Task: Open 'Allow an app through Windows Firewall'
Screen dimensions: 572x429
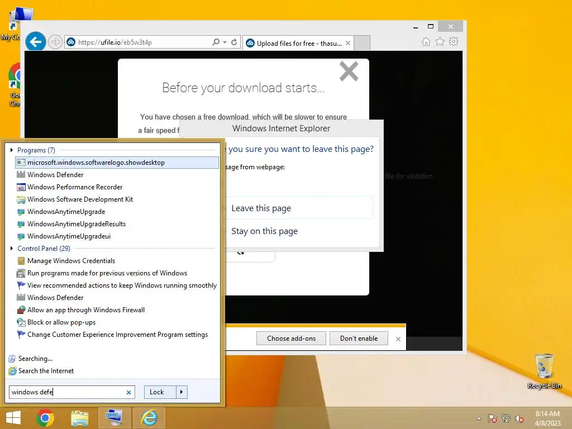Action: point(117,310)
